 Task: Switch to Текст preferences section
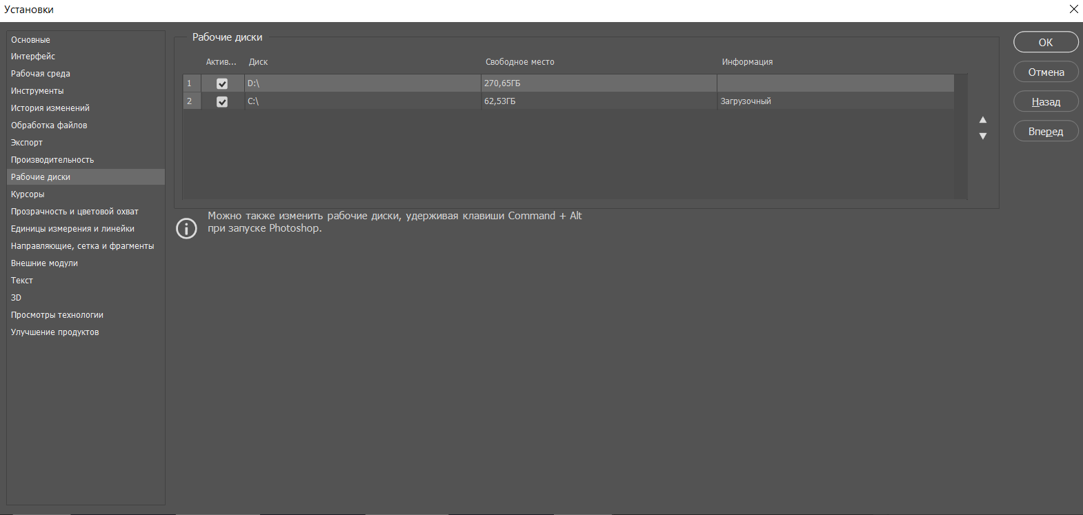(x=86, y=281)
